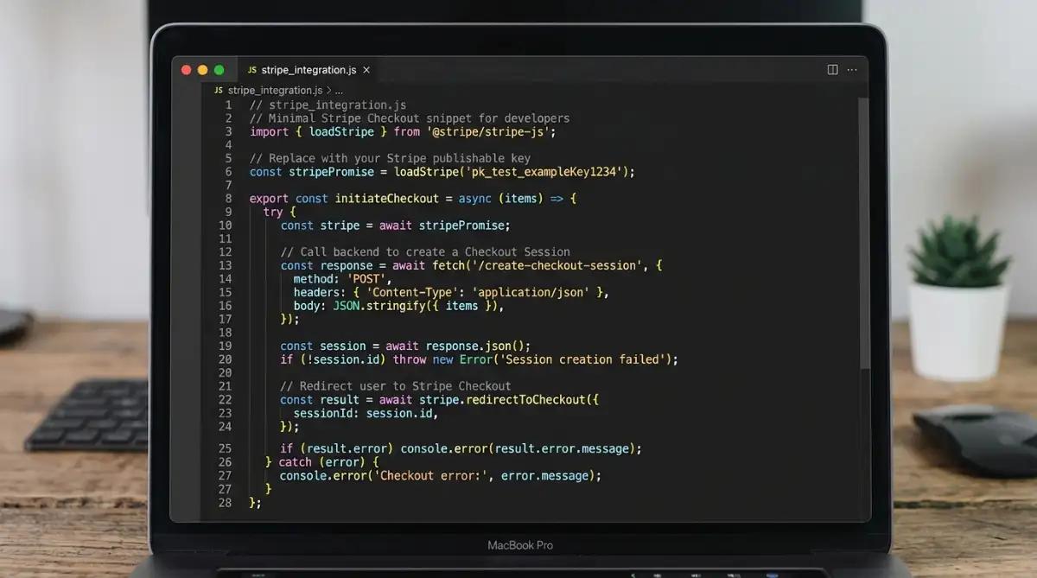
Task: Click the yellow minimize window button
Action: (203, 70)
